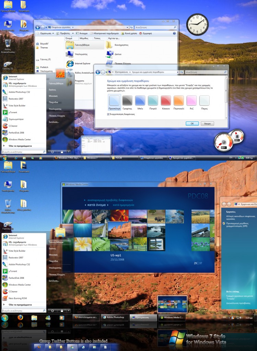This screenshot has width=257, height=351.
Task: Click Ηλεκτρονικό ταχυδρομείο in Explorer toolbar
Action: tap(104, 33)
